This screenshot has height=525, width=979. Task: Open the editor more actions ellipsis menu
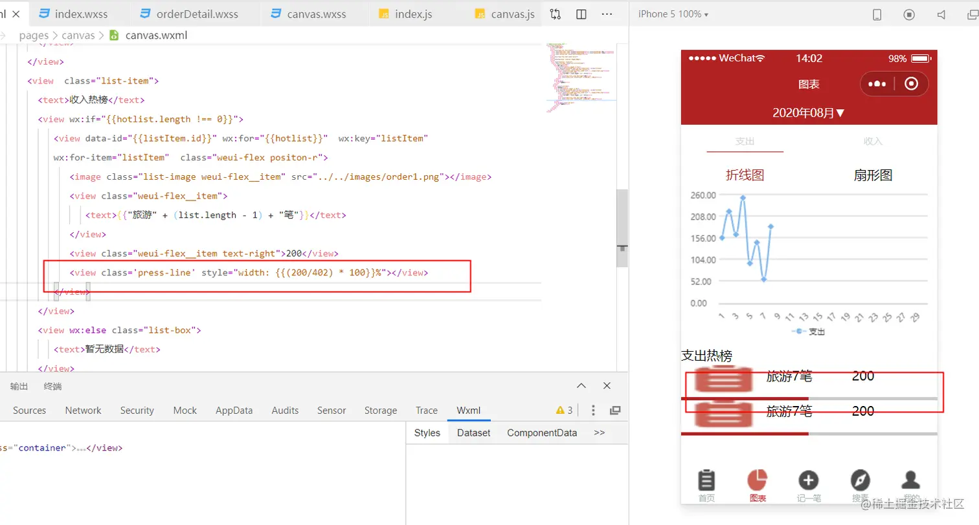pyautogui.click(x=607, y=14)
